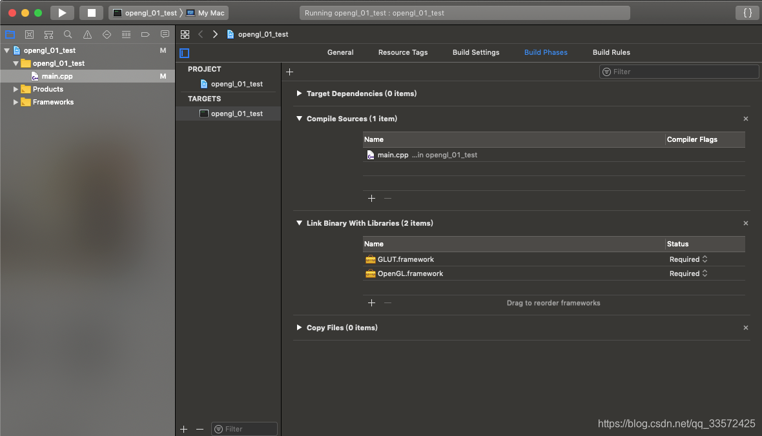762x436 pixels.
Task: Delete the Compile Sources phase
Action: point(746,119)
